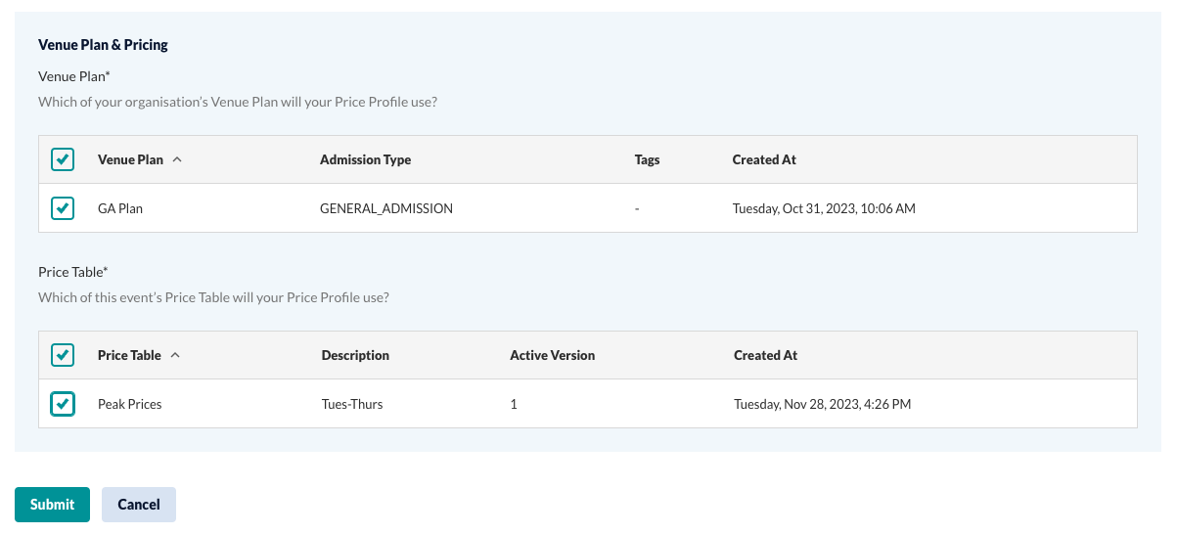The image size is (1177, 534).
Task: Click the Description column header
Action: tap(355, 355)
